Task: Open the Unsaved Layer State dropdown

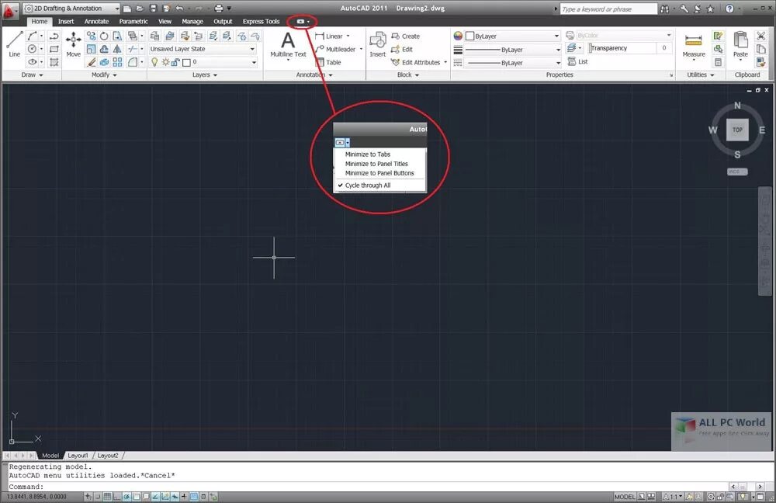Action: pyautogui.click(x=203, y=49)
